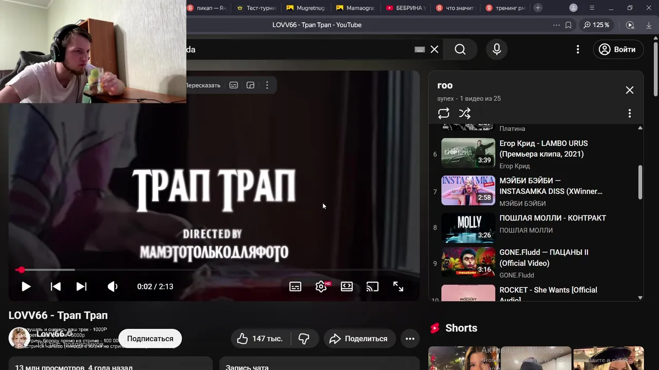Expand the 13 млн просмотров description box
659x370 pixels.
click(x=110, y=363)
